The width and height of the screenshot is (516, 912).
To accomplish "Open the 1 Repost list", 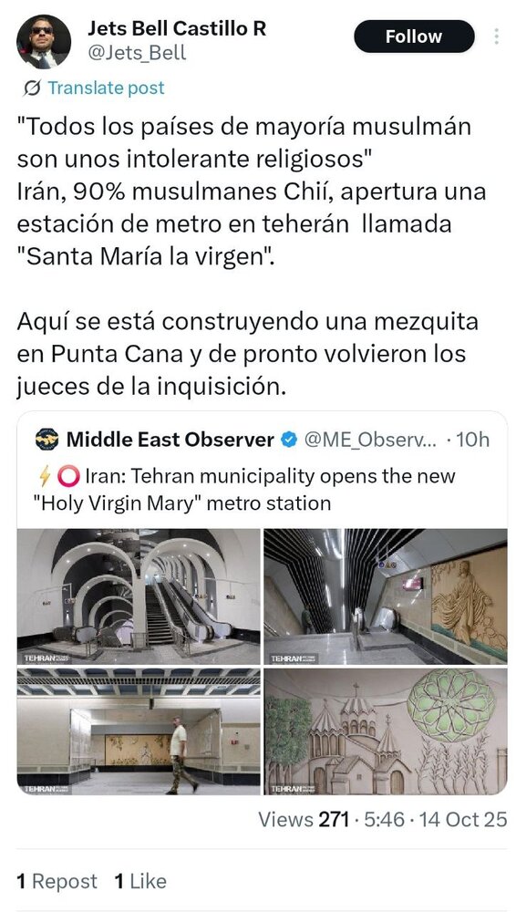I will pyautogui.click(x=57, y=881).
